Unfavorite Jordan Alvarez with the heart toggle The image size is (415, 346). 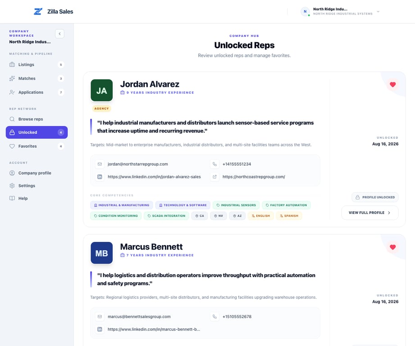tap(393, 84)
